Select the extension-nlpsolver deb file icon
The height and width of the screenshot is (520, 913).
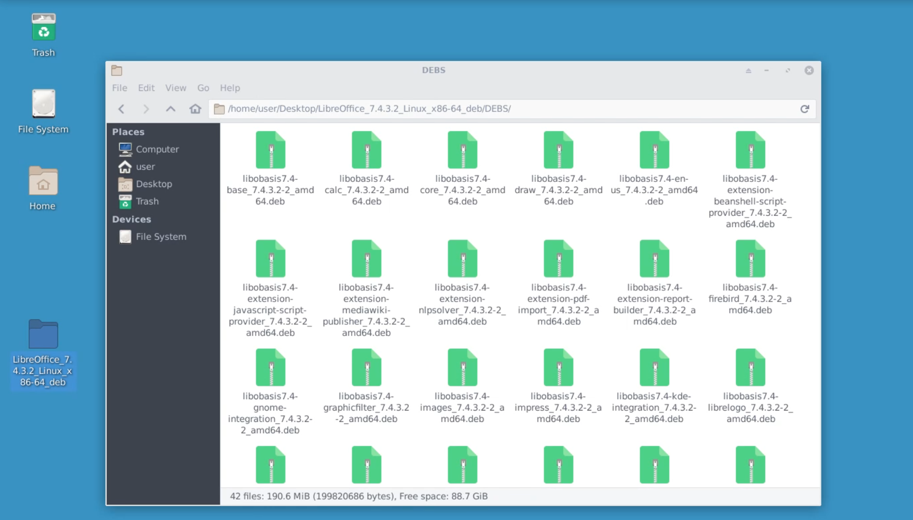click(463, 259)
